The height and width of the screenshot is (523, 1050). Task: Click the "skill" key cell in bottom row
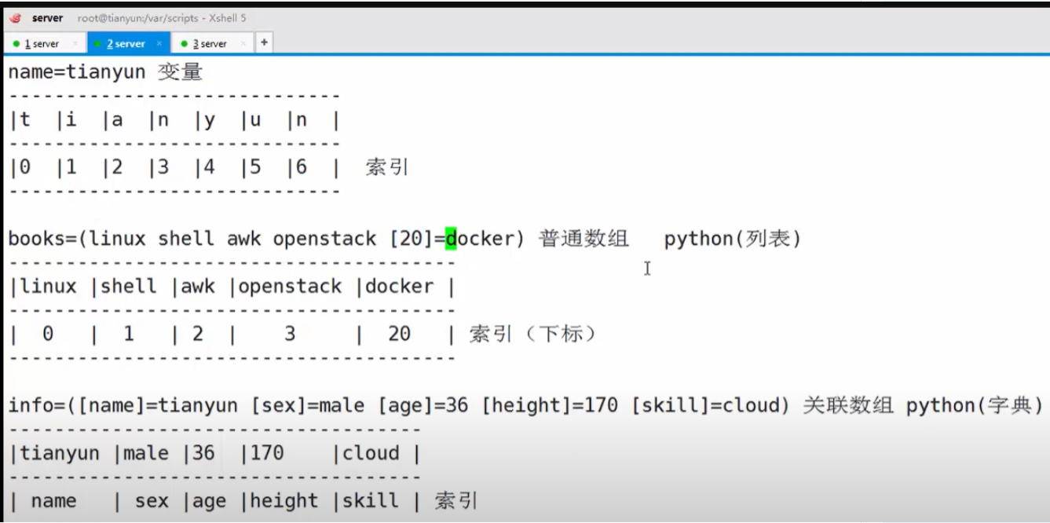click(370, 501)
